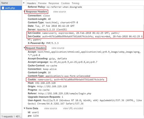Click Content-Type text/html; charset=UTF-8 line
Screen dimensions: 144x119
tap(53, 22)
